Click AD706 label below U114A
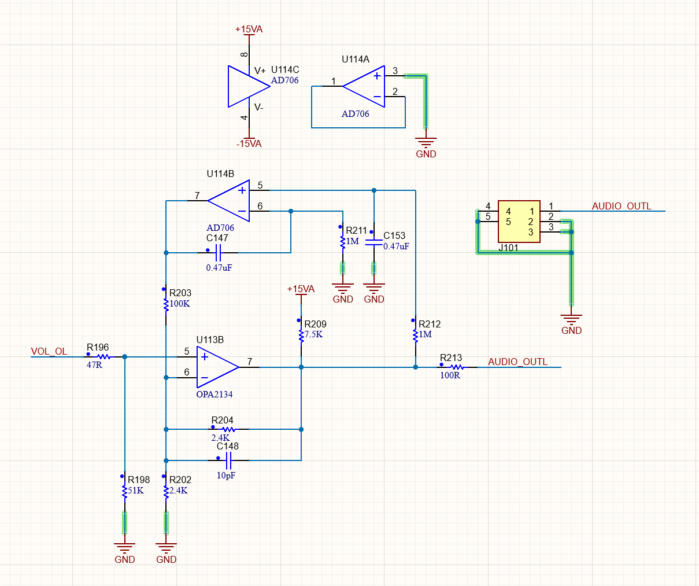 pos(356,113)
